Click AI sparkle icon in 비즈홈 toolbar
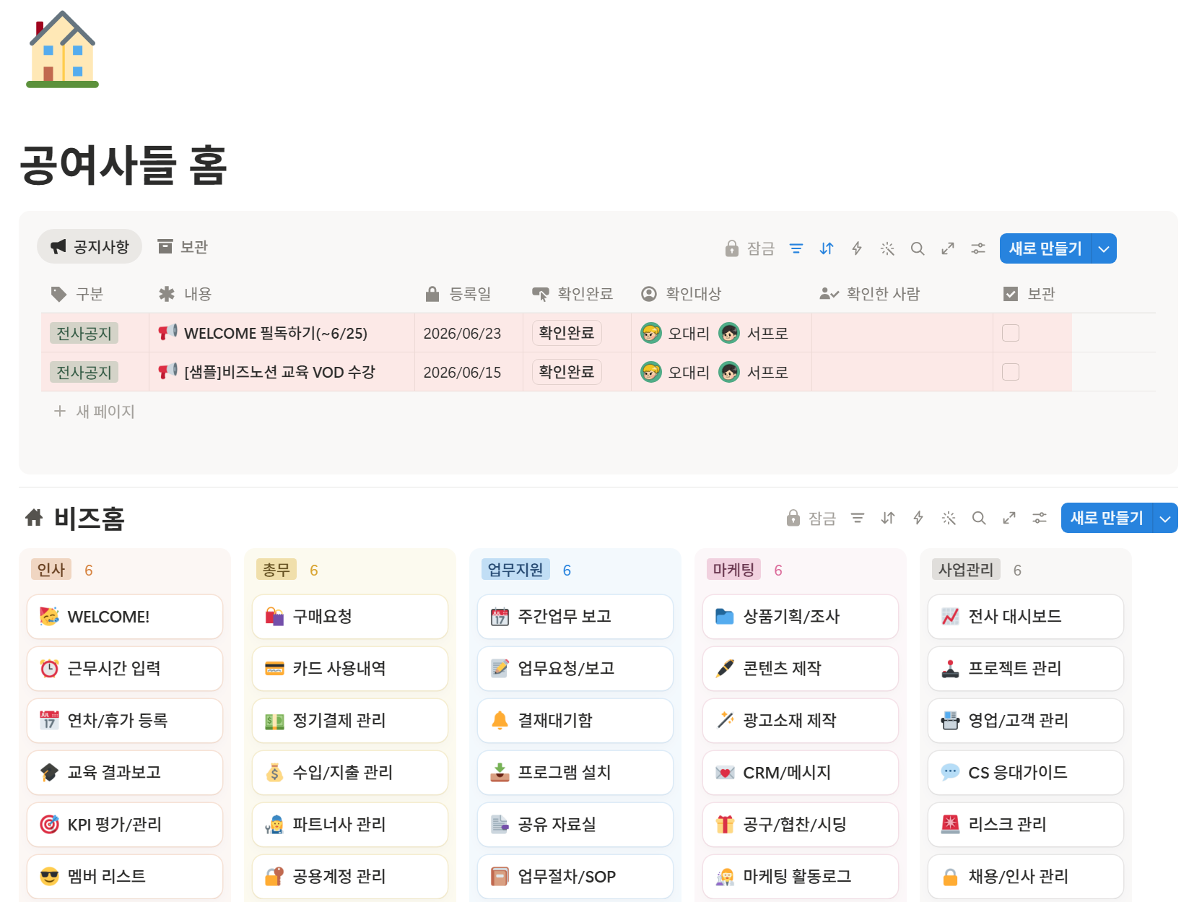 (949, 518)
